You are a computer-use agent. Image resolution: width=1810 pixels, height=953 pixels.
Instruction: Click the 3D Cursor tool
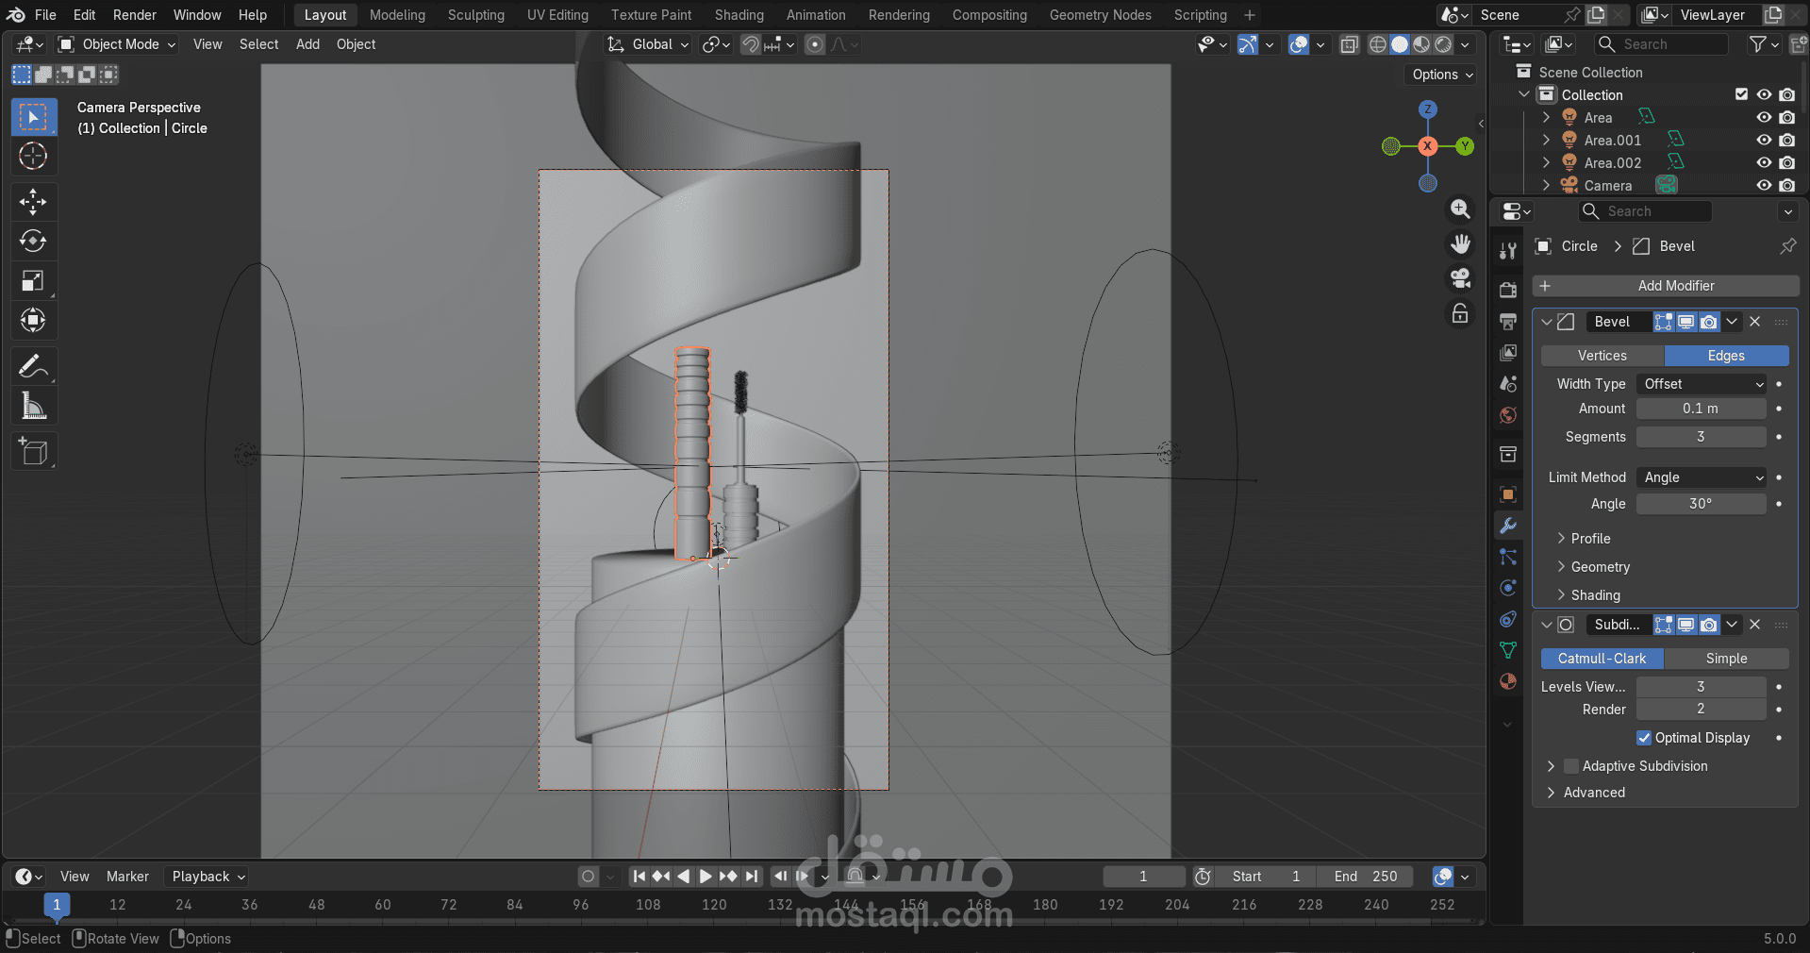click(33, 157)
